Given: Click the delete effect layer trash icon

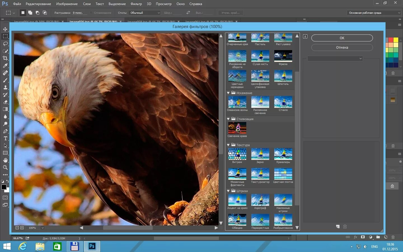Looking at the screenshot, I should coord(345,227).
